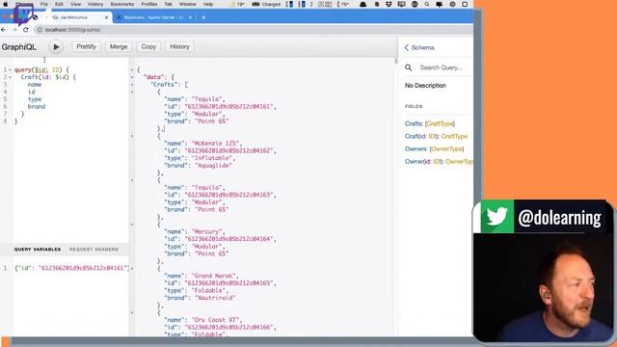The image size is (617, 347).
Task: Open the Help menu
Action: click(208, 4)
